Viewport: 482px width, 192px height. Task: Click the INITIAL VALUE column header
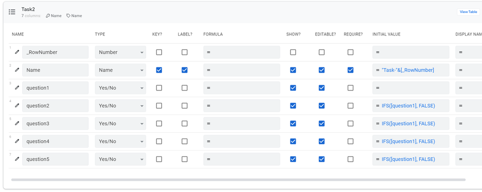point(386,34)
